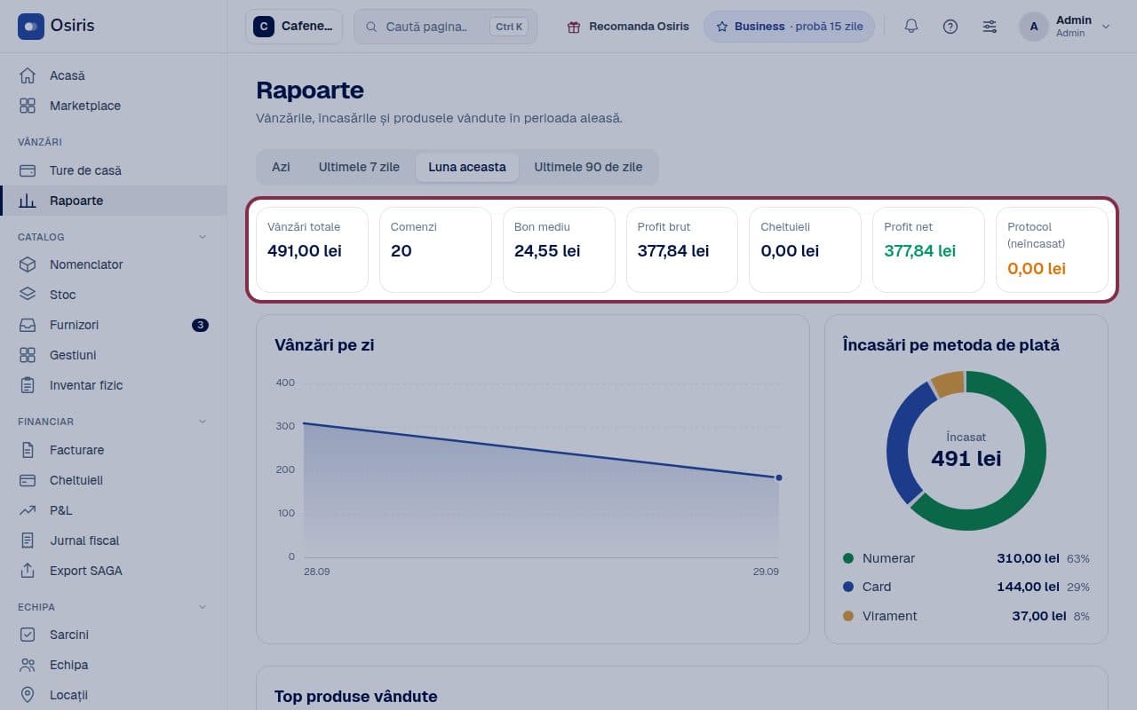The height and width of the screenshot is (710, 1137).
Task: Select the Ultimele 90 de zile tab
Action: [588, 167]
